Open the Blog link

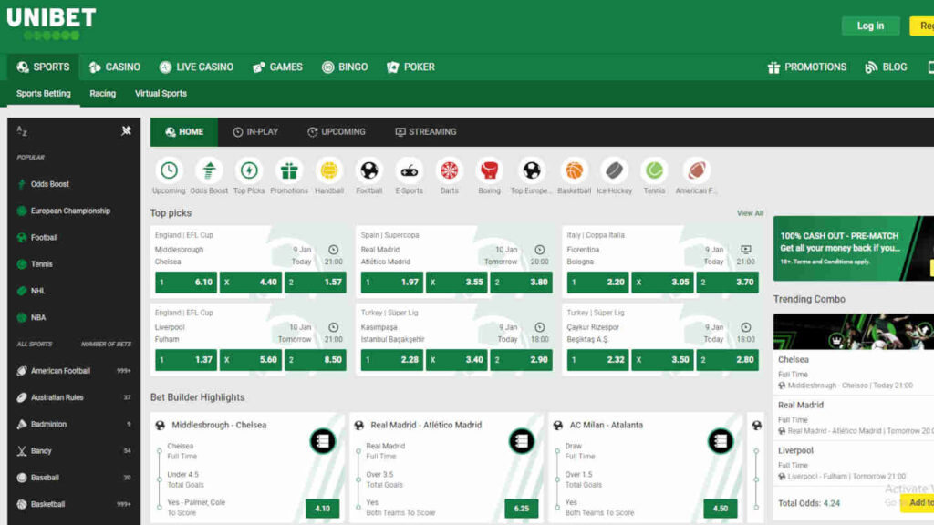tap(886, 67)
